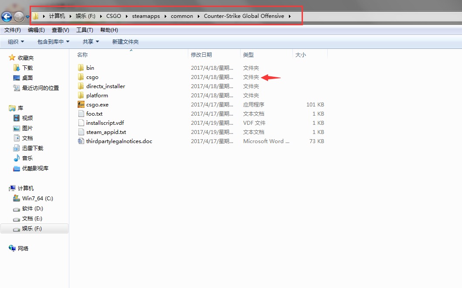Select 娱乐 (F:) drive in the sidebar
Image resolution: width=462 pixels, height=288 pixels.
pos(32,229)
